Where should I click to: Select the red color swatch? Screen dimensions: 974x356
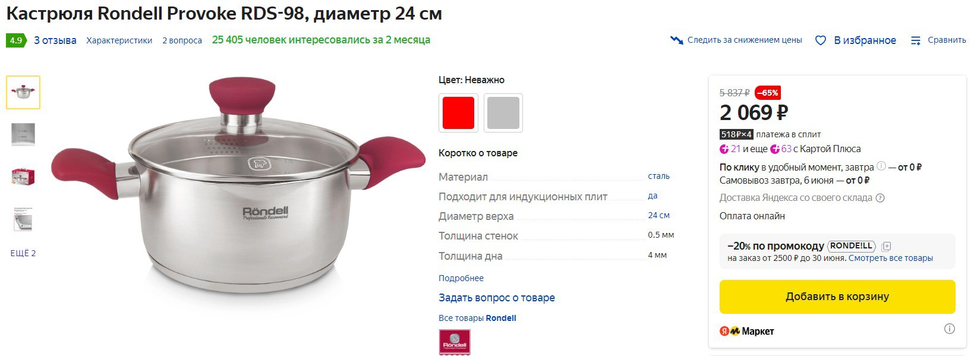pyautogui.click(x=458, y=113)
